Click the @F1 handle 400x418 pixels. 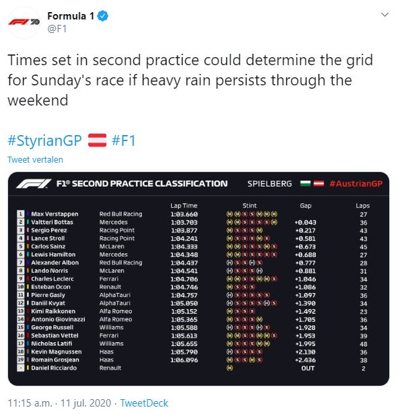point(57,29)
